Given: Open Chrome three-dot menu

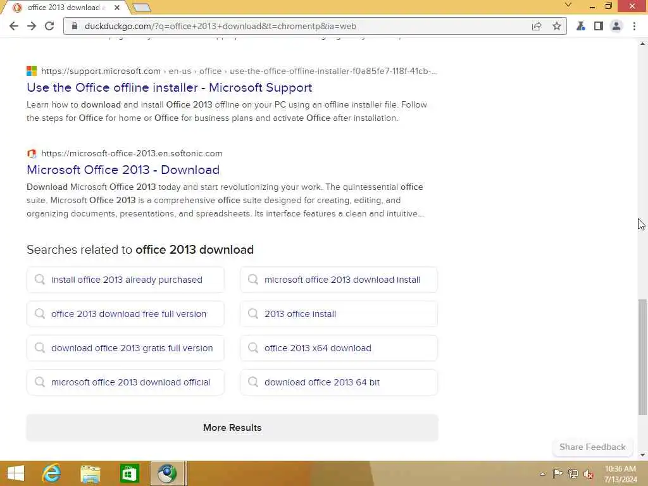Looking at the screenshot, I should pos(634,26).
